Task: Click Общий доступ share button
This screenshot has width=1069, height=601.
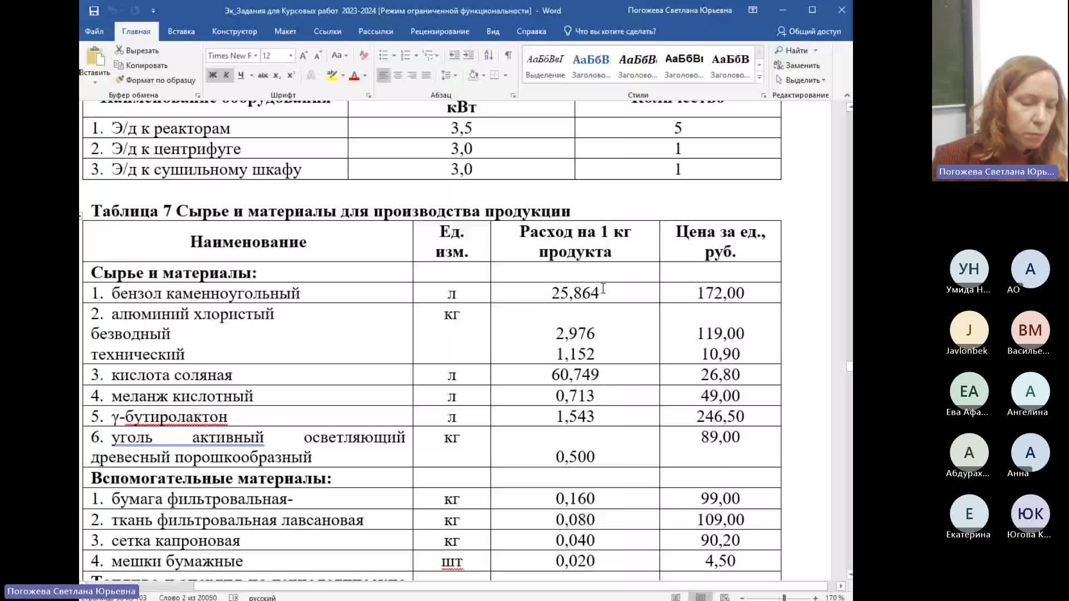Action: [809, 31]
